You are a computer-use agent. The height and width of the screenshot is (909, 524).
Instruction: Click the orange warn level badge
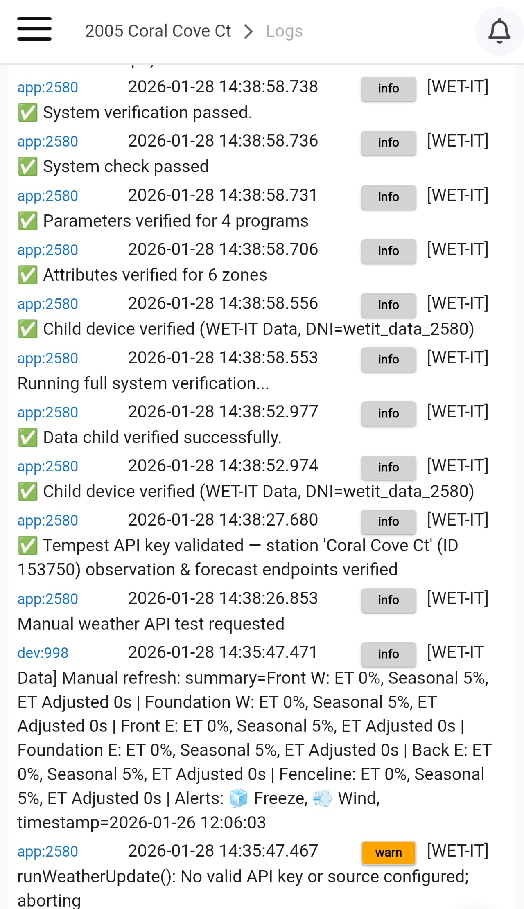point(388,853)
